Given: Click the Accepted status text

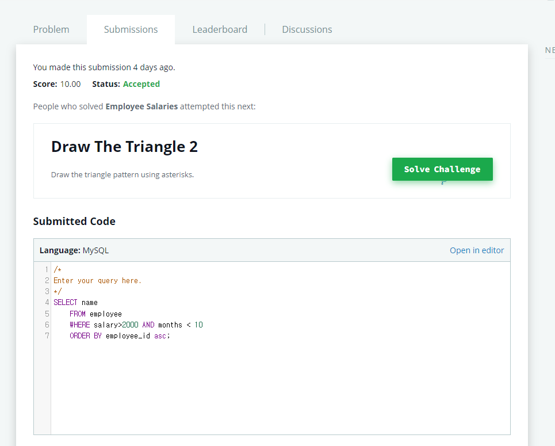Looking at the screenshot, I should coord(141,84).
